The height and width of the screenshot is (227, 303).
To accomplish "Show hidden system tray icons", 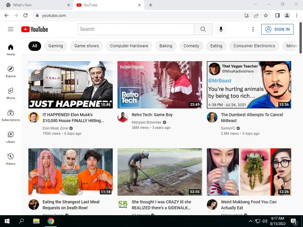I will pyautogui.click(x=250, y=221).
